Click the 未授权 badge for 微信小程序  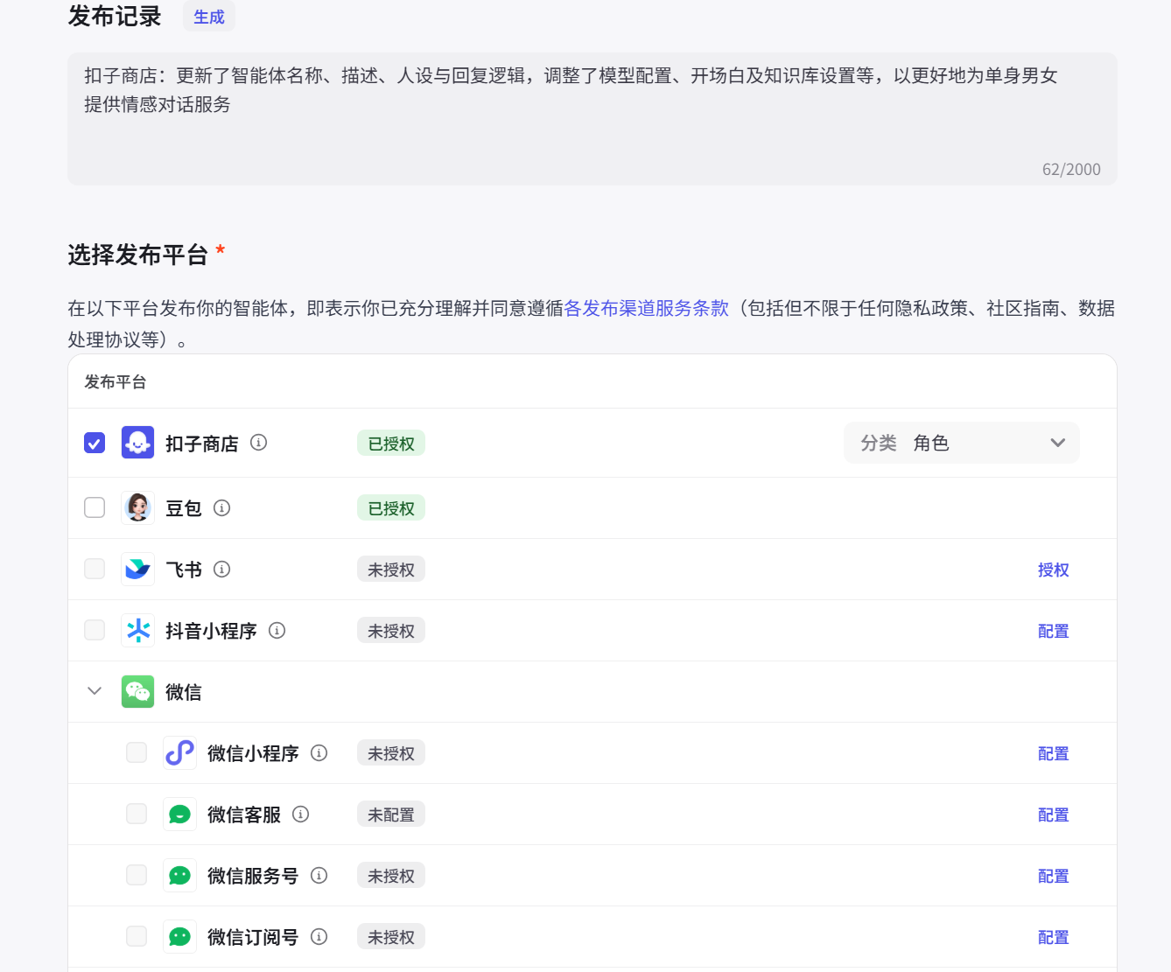pos(391,753)
